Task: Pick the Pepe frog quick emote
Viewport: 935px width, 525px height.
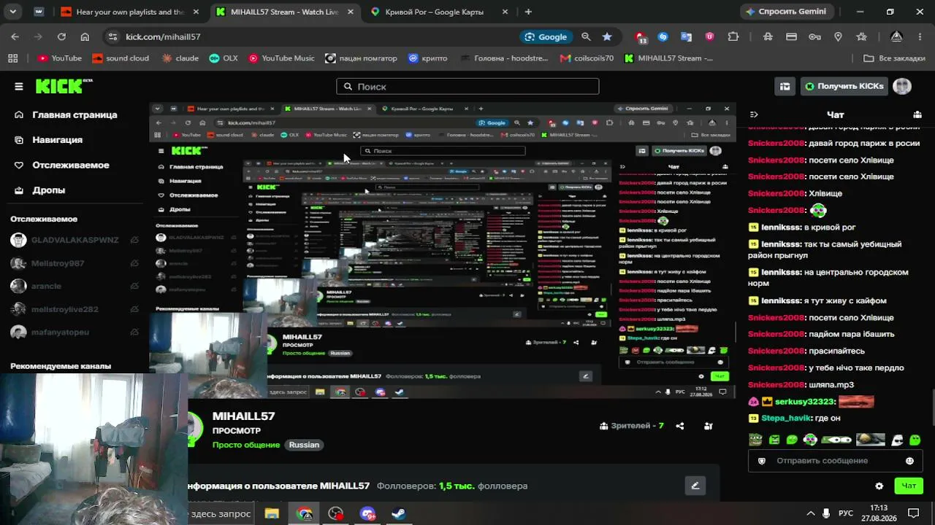Action: click(x=756, y=440)
